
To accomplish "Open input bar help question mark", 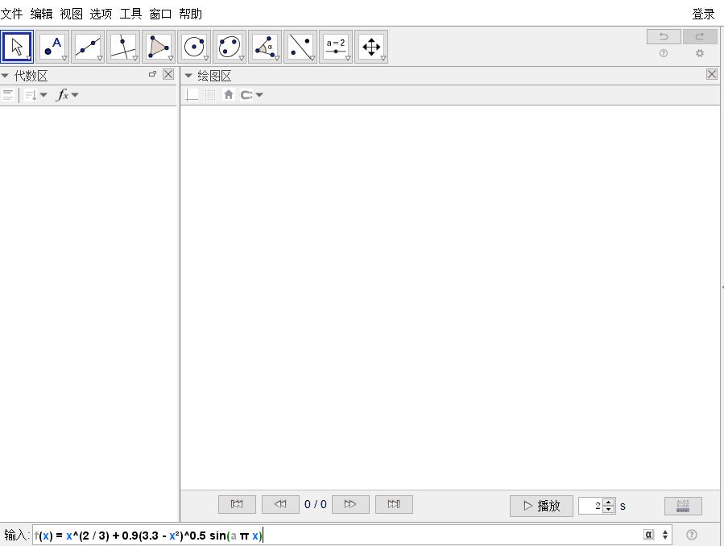I will click(691, 535).
